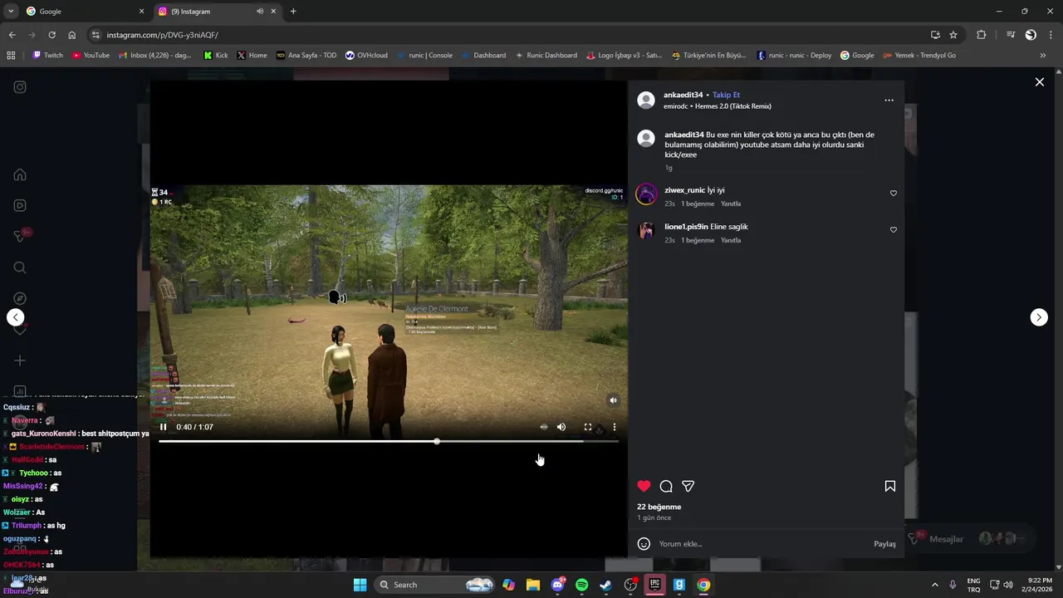Open Kick bookmark
This screenshot has width=1063, height=598.
[x=215, y=56]
